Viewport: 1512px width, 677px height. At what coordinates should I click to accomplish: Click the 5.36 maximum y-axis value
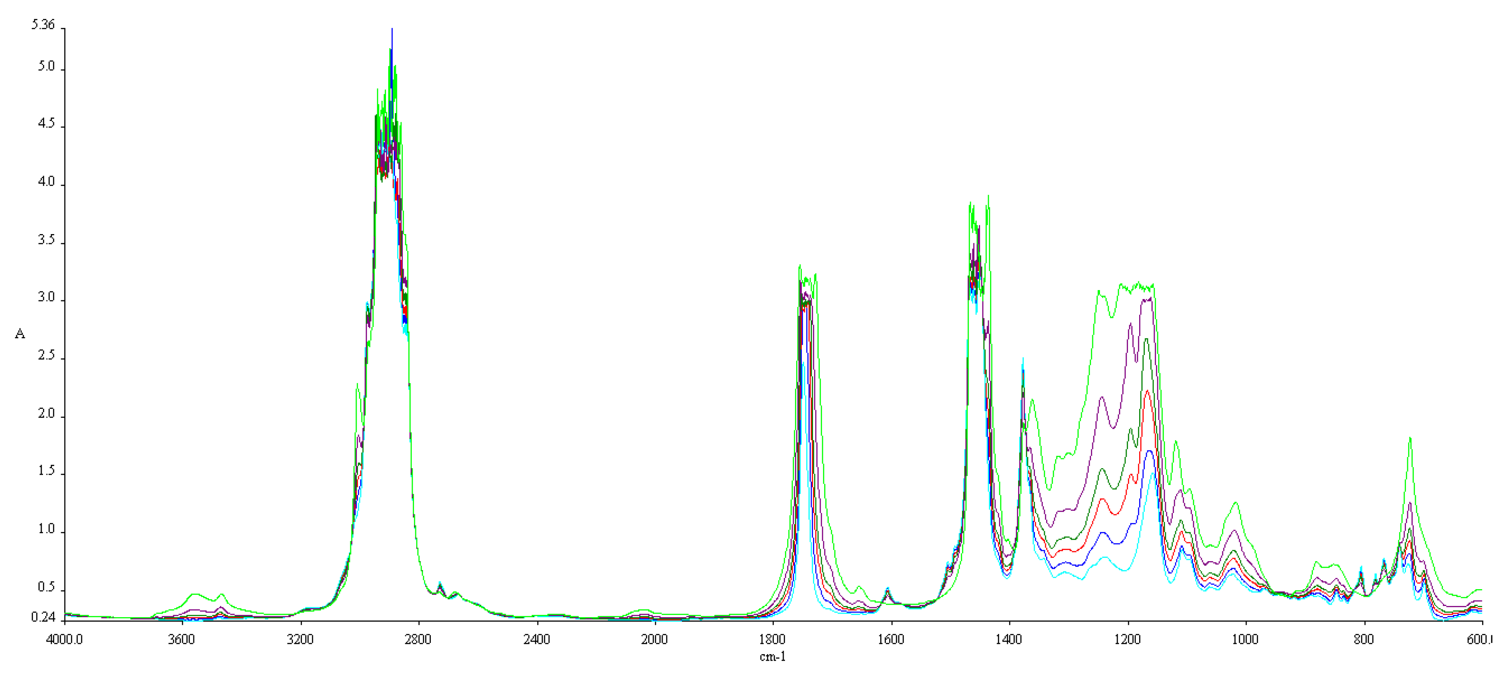pyautogui.click(x=43, y=25)
